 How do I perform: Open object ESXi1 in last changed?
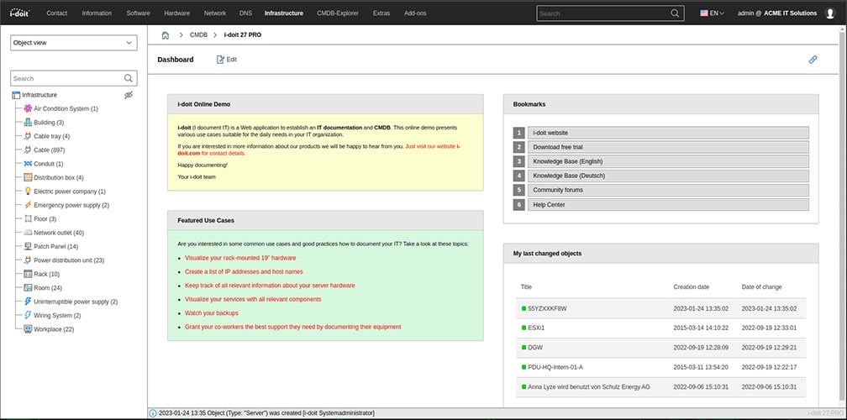coord(536,328)
